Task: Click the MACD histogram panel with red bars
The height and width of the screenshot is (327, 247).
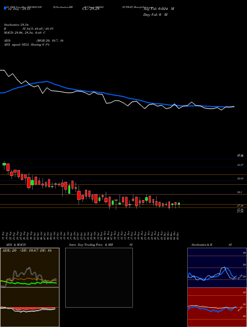Action: (30, 307)
